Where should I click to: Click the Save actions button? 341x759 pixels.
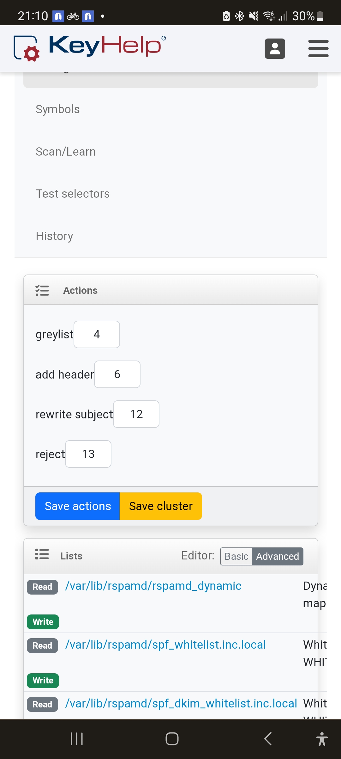[x=78, y=506]
